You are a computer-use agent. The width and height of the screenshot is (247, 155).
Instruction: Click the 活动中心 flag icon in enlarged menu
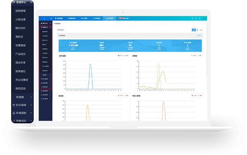(x=14, y=2)
